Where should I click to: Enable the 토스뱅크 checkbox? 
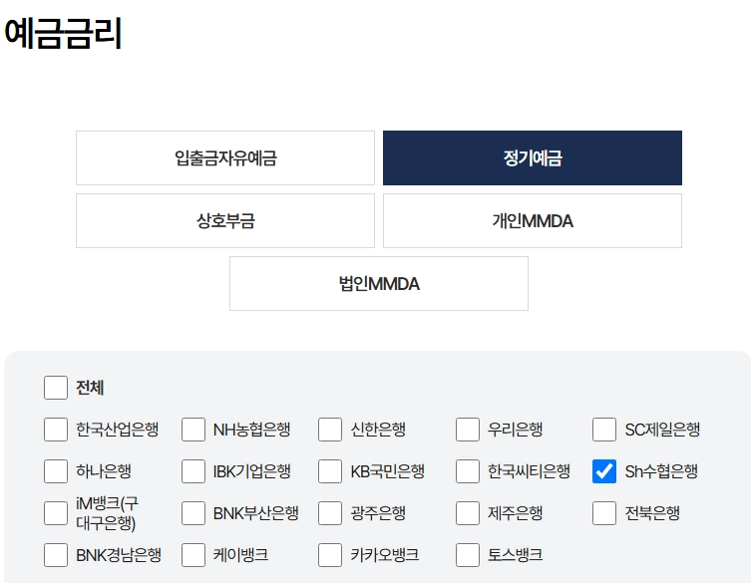(x=468, y=555)
